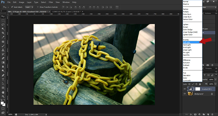
Task: Hide the Background layer
Action: click(x=184, y=94)
